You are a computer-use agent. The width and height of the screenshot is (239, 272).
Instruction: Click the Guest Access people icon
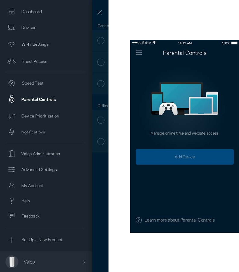(12, 61)
